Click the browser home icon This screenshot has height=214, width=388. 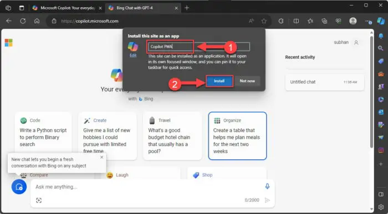pyautogui.click(x=37, y=21)
